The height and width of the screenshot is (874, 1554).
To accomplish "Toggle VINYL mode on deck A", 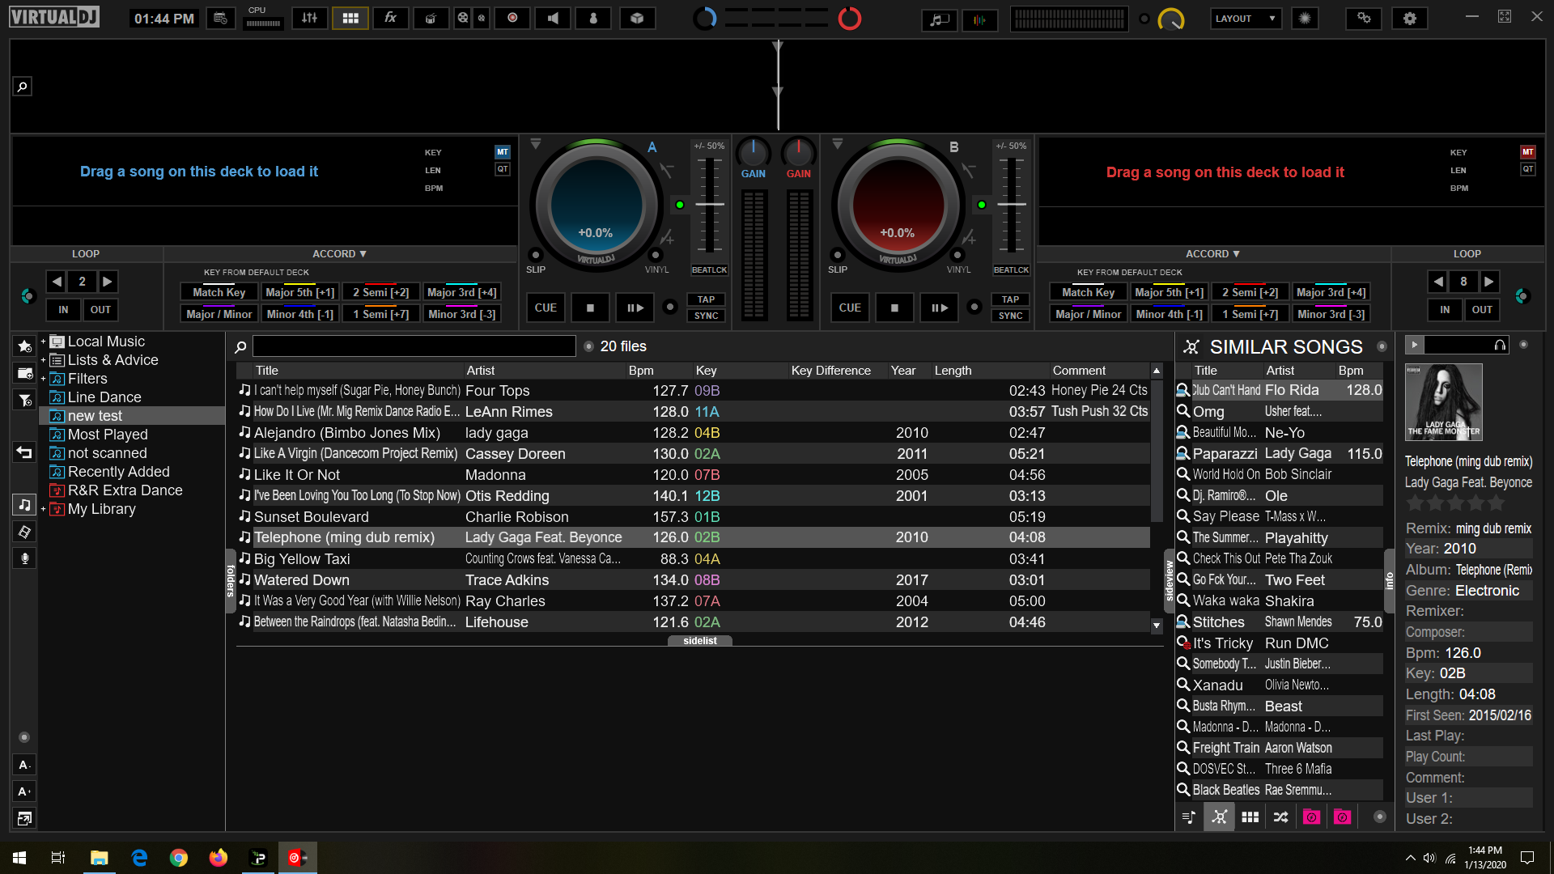I will tap(656, 256).
